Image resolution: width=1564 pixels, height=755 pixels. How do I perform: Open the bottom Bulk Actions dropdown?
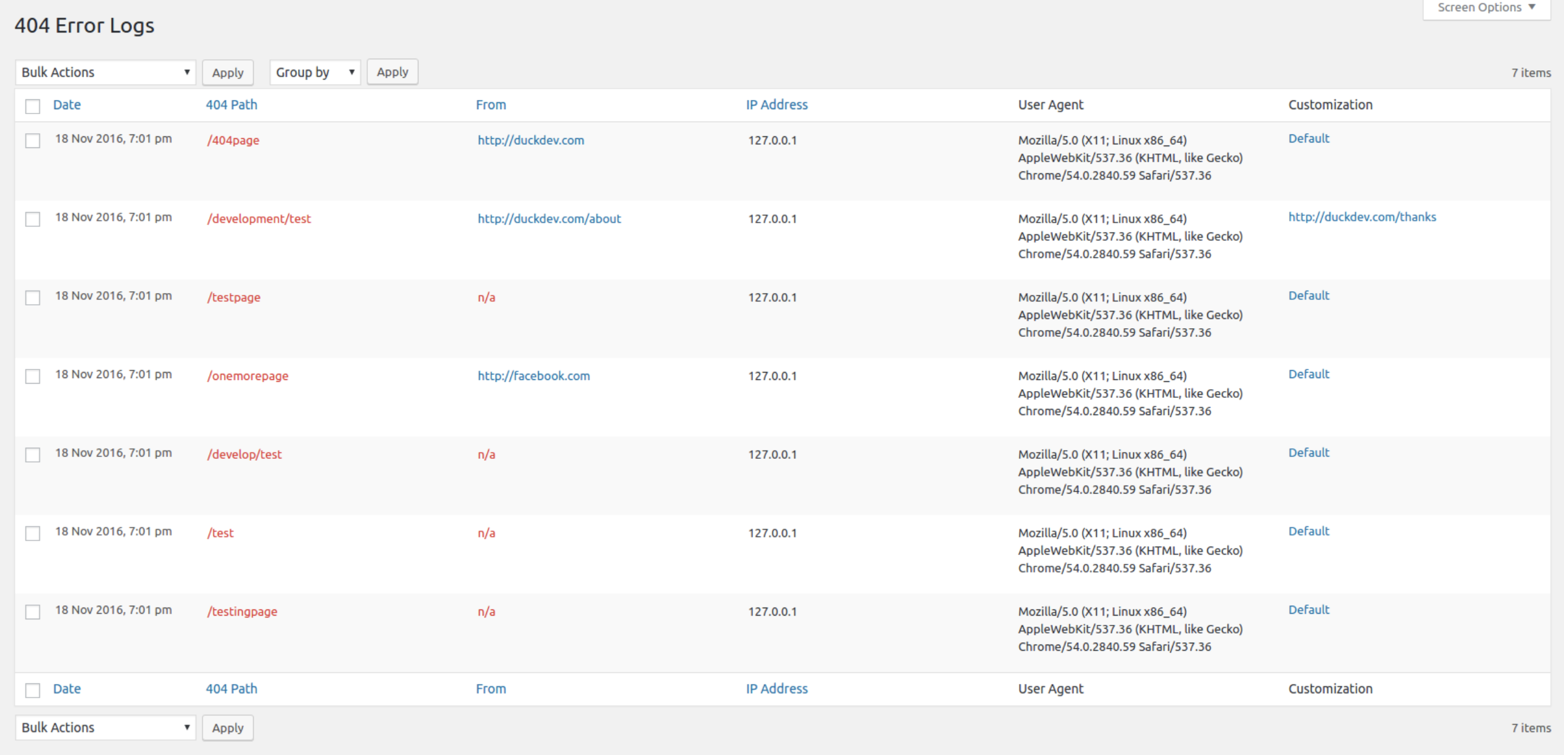(105, 727)
